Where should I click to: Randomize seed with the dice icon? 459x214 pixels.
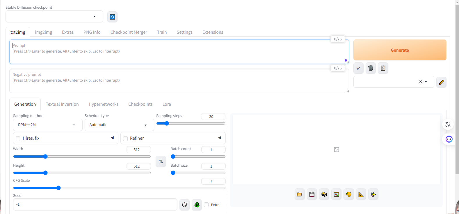184,205
